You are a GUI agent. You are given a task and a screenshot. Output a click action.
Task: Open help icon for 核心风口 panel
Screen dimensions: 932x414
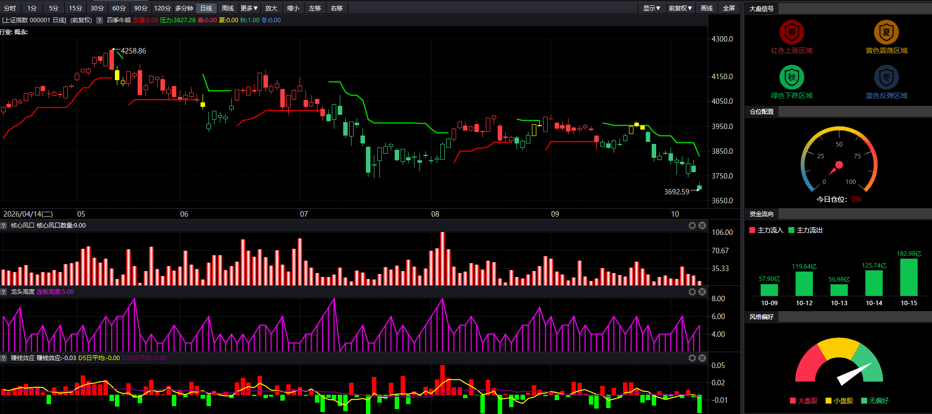[x=3, y=226]
